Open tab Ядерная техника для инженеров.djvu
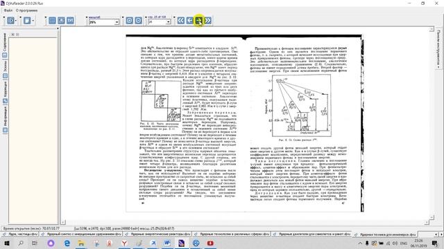 coord(385,234)
